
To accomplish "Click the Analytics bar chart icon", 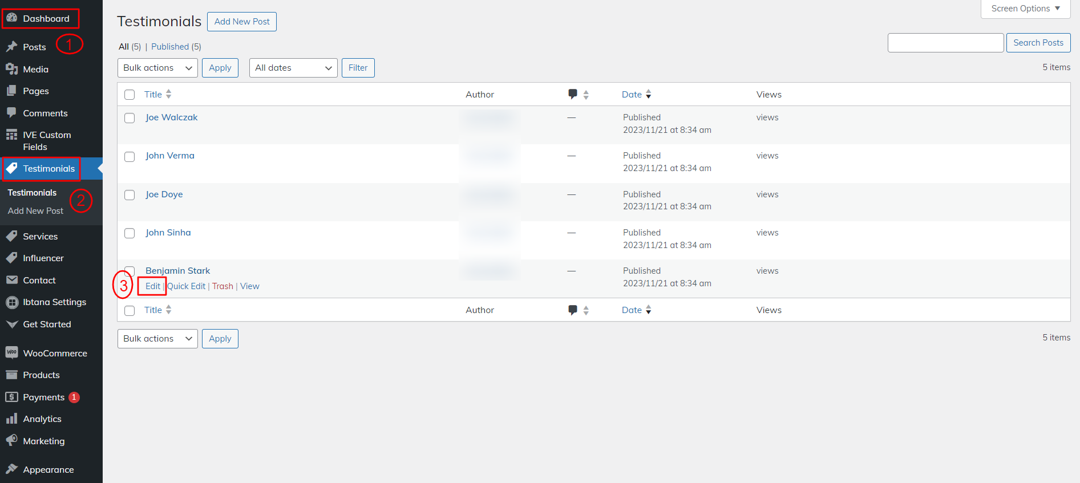I will (x=11, y=419).
